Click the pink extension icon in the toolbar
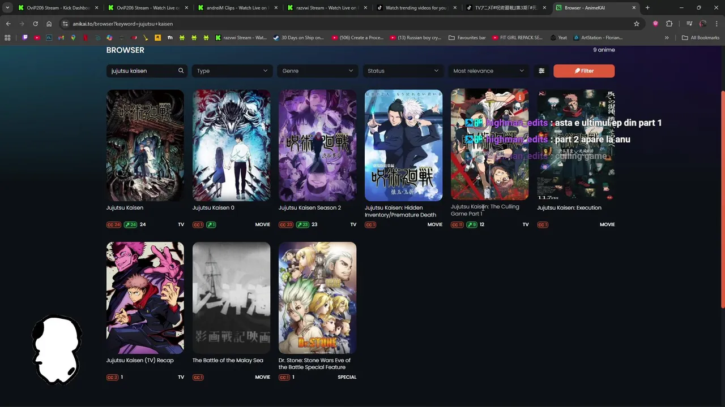This screenshot has width=725, height=407. [655, 24]
